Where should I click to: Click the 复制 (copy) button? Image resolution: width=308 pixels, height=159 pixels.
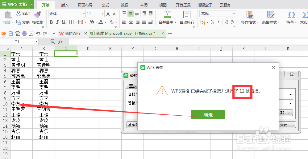pyautogui.click(x=23, y=22)
